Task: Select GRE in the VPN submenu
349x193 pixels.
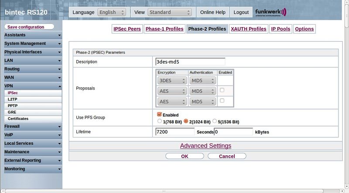Action: 33,112
